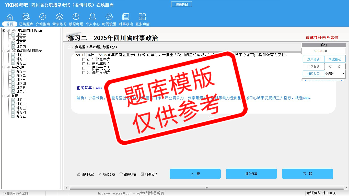The height and width of the screenshot is (196, 349).
Task: Click the 下一题 button
Action: coord(307,174)
